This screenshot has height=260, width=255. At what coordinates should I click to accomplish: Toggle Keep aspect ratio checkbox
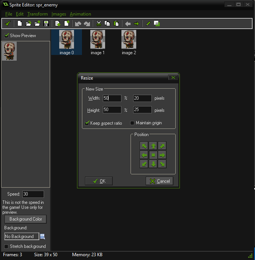[87, 123]
